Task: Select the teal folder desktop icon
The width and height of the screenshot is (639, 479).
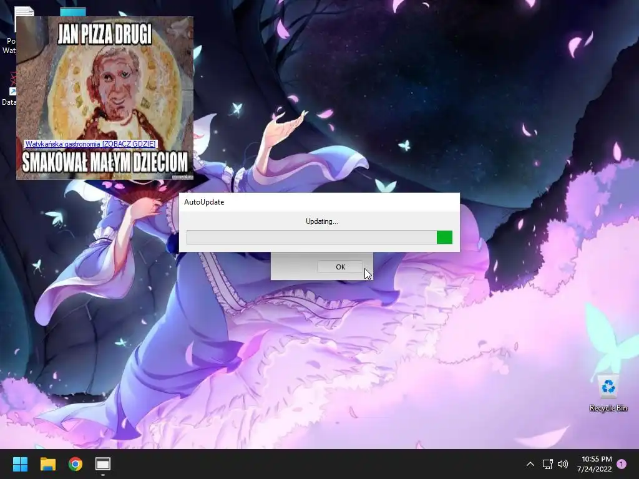Action: pos(73,12)
